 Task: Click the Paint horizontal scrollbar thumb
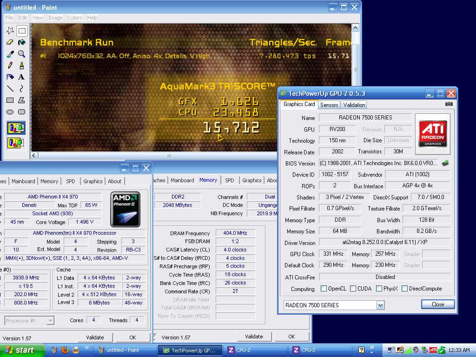169,156
